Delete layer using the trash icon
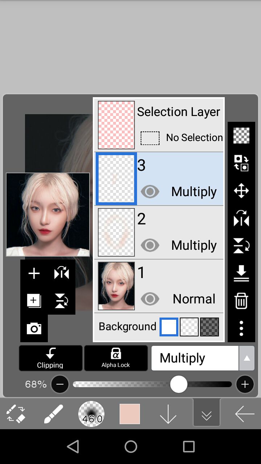Image resolution: width=261 pixels, height=464 pixels. [241, 301]
